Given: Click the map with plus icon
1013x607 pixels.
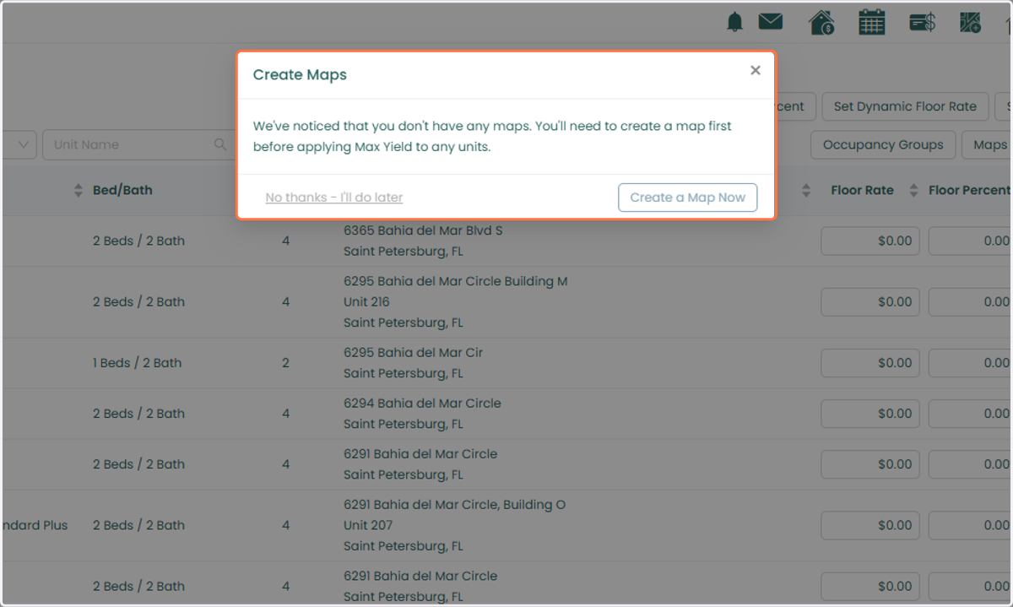Looking at the screenshot, I should [x=970, y=23].
